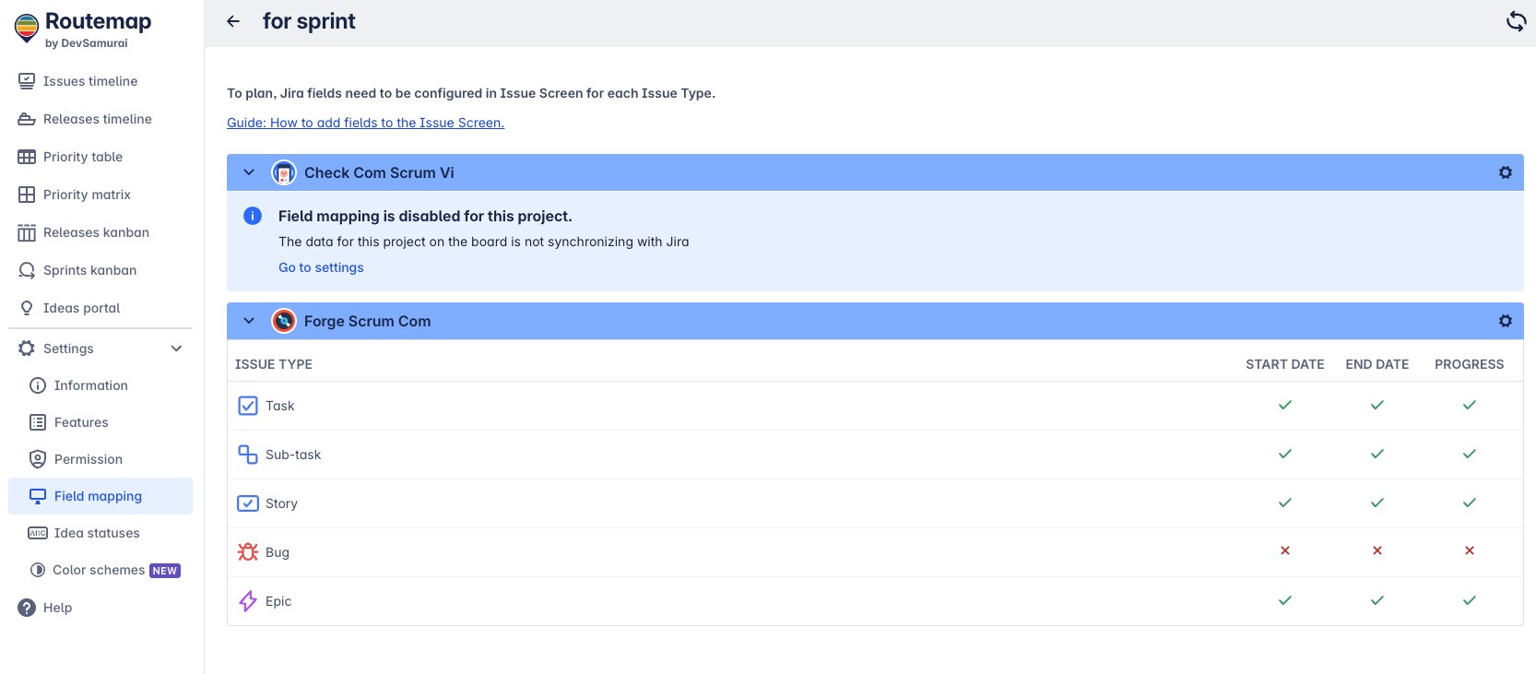The width and height of the screenshot is (1536, 674).
Task: Click the Task row Start Date checkmark
Action: pyautogui.click(x=1284, y=406)
